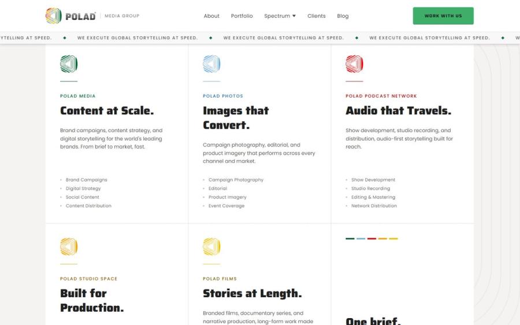Click the Event Coverage list item
This screenshot has width=520, height=325.
click(226, 206)
